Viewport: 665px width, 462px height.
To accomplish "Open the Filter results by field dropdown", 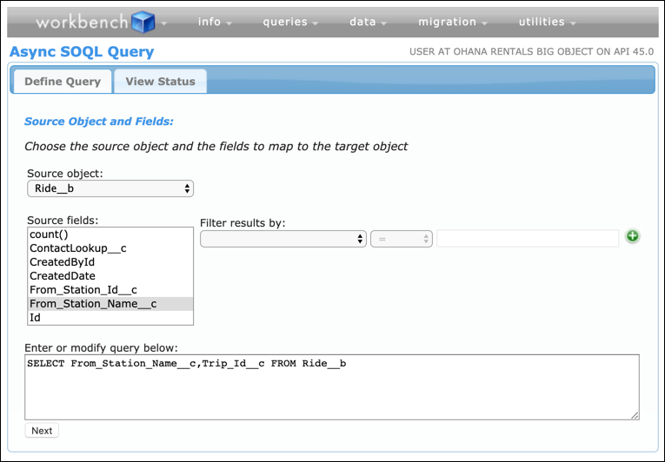I will click(283, 239).
